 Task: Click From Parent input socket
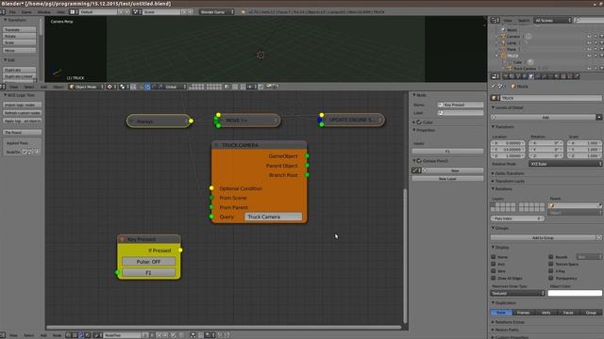coord(211,207)
